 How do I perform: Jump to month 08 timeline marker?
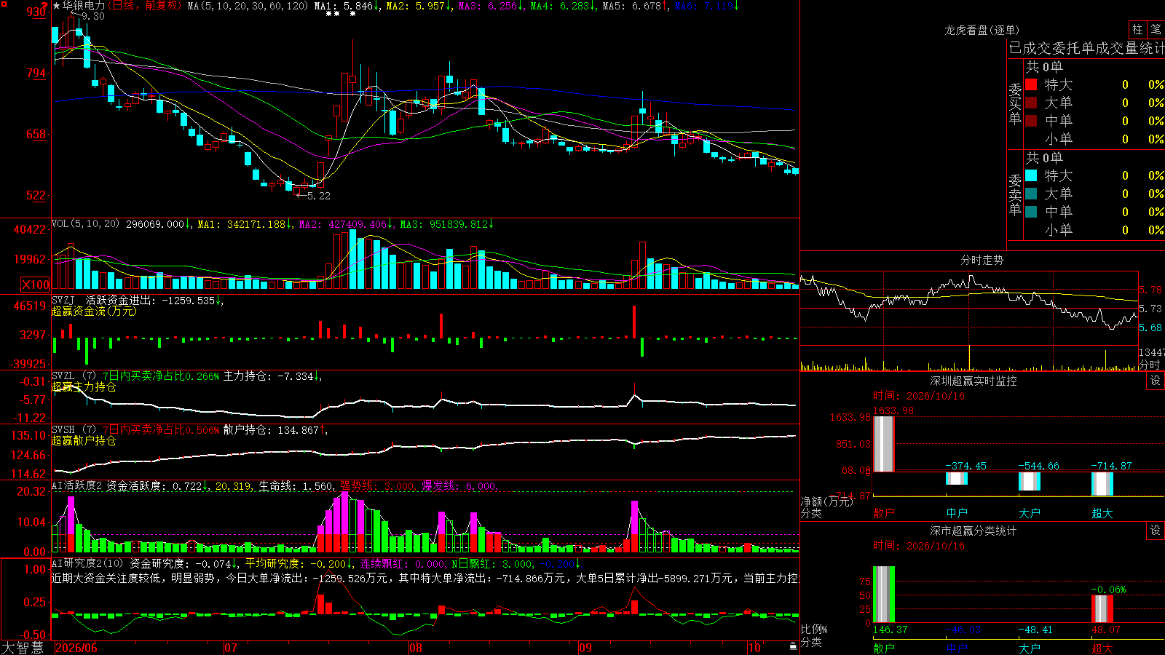point(416,648)
